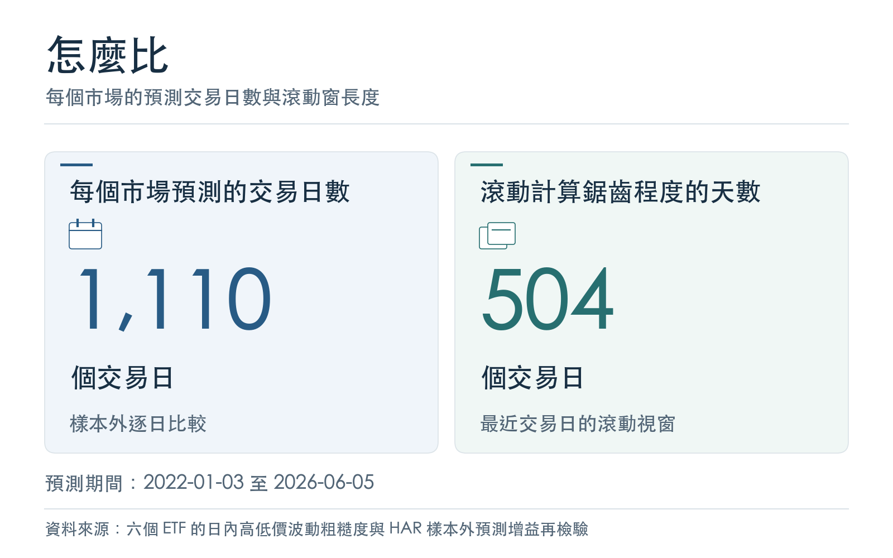Screen dimensions: 893x558
Task: Click 個交易日 under the 1,110 value
Action: [122, 378]
